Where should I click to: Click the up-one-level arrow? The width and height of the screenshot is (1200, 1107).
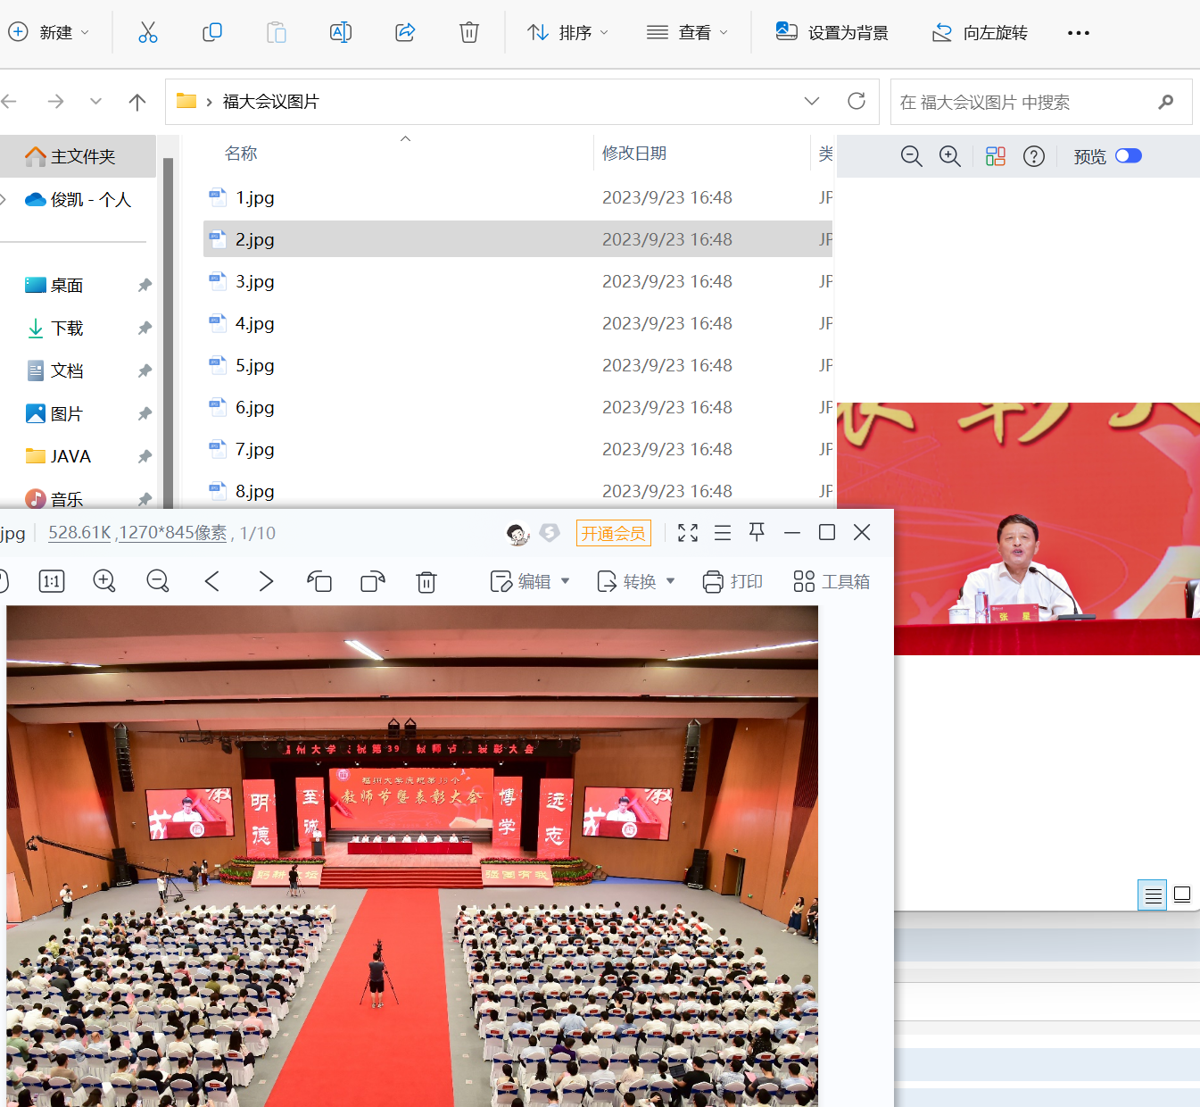137,102
